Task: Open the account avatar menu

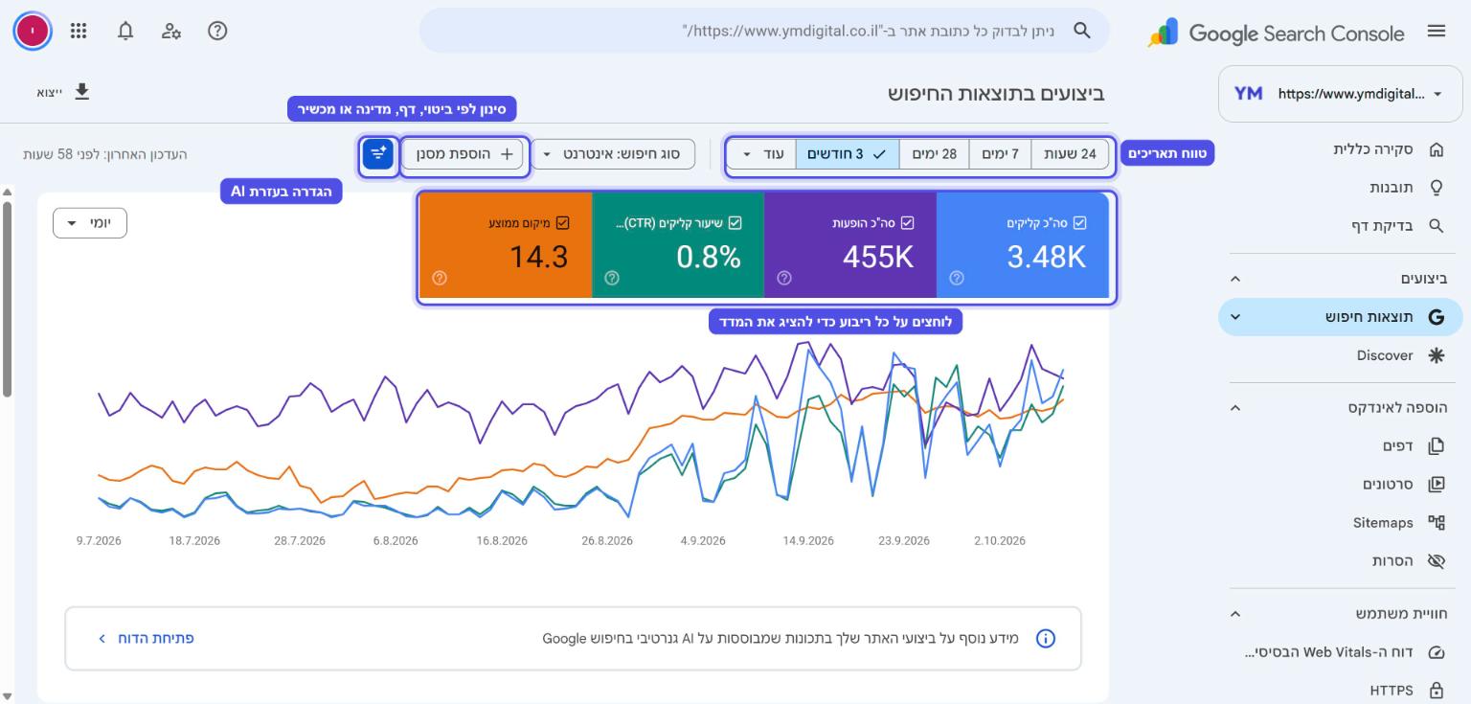Action: click(x=33, y=31)
